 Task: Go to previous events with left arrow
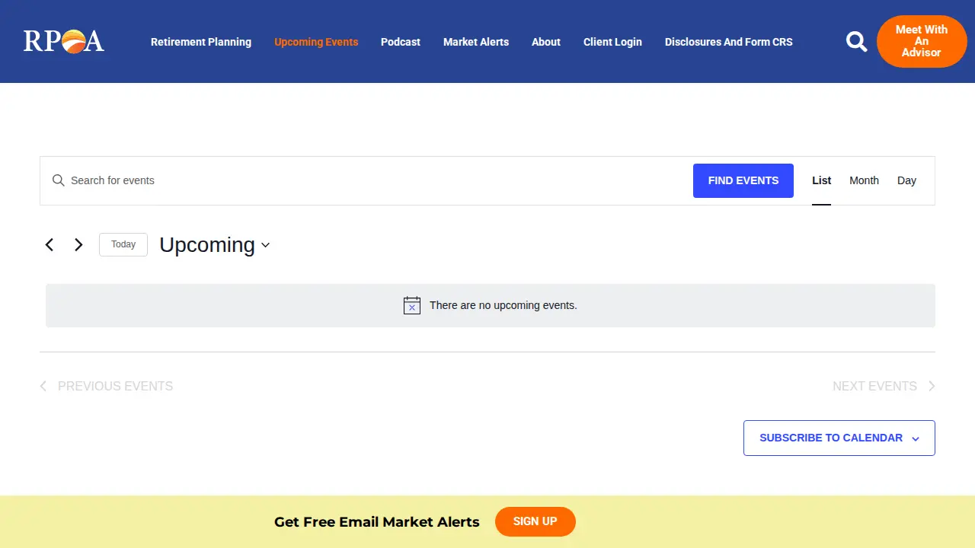click(x=50, y=244)
